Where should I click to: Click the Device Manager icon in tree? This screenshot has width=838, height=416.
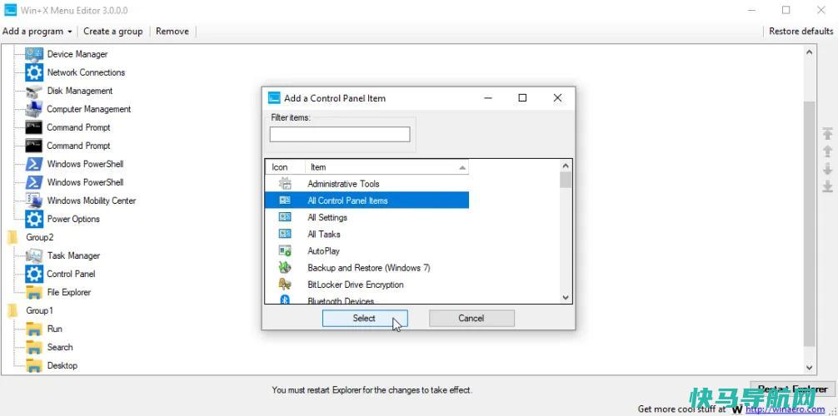pos(34,54)
